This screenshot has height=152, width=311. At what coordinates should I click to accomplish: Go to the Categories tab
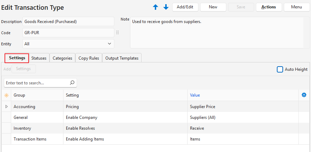62,58
